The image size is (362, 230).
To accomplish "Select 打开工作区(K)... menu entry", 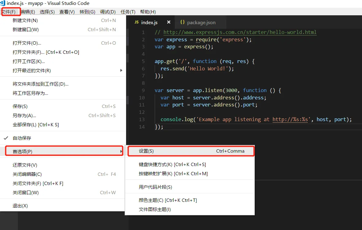I will (x=63, y=61).
